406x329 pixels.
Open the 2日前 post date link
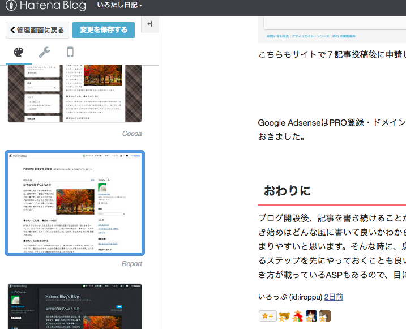334,297
